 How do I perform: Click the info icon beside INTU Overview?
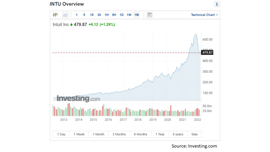[x=217, y=4]
